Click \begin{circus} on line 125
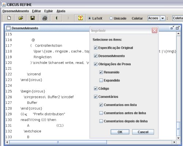Viewport: 183px width, 146px height. point(33,91)
